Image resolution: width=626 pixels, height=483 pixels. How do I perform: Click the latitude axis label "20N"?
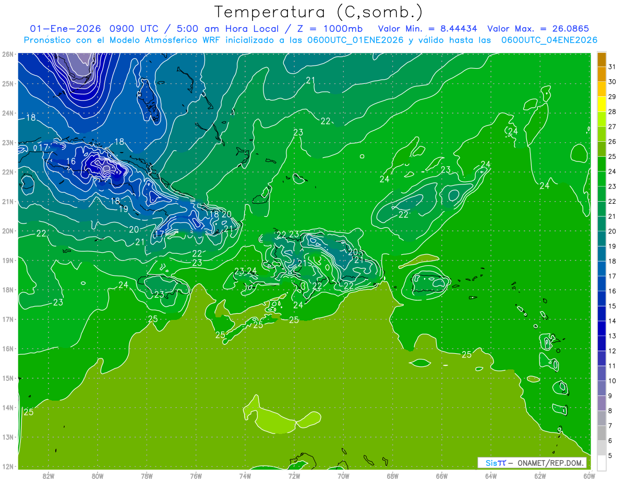pyautogui.click(x=7, y=231)
